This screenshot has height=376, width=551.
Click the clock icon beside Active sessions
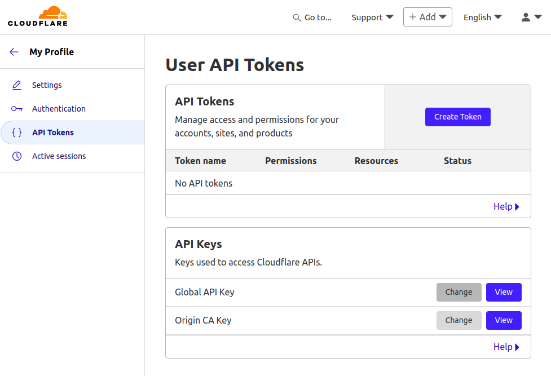tap(17, 156)
